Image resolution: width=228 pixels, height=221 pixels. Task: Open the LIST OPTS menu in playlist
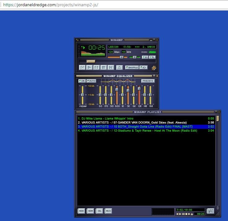tap(211, 211)
